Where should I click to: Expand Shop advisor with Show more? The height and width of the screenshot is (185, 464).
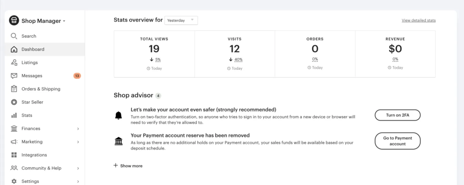pos(128,166)
